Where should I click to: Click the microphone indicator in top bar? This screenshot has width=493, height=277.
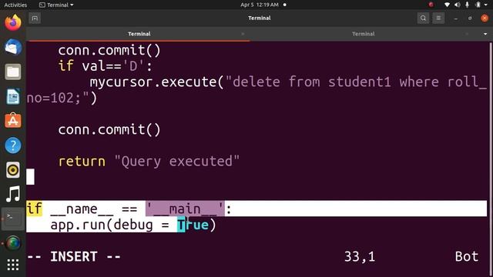pos(468,5)
